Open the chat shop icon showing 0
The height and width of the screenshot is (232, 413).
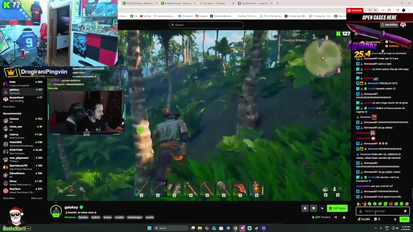click(377, 219)
